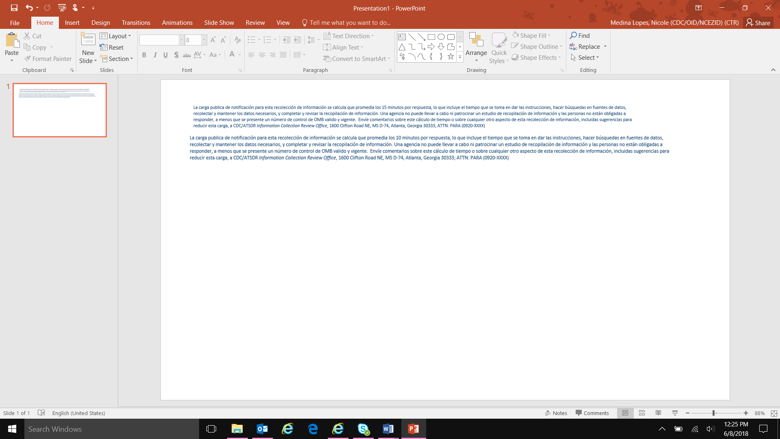The width and height of the screenshot is (780, 439).
Task: Click the Share button
Action: (x=758, y=23)
